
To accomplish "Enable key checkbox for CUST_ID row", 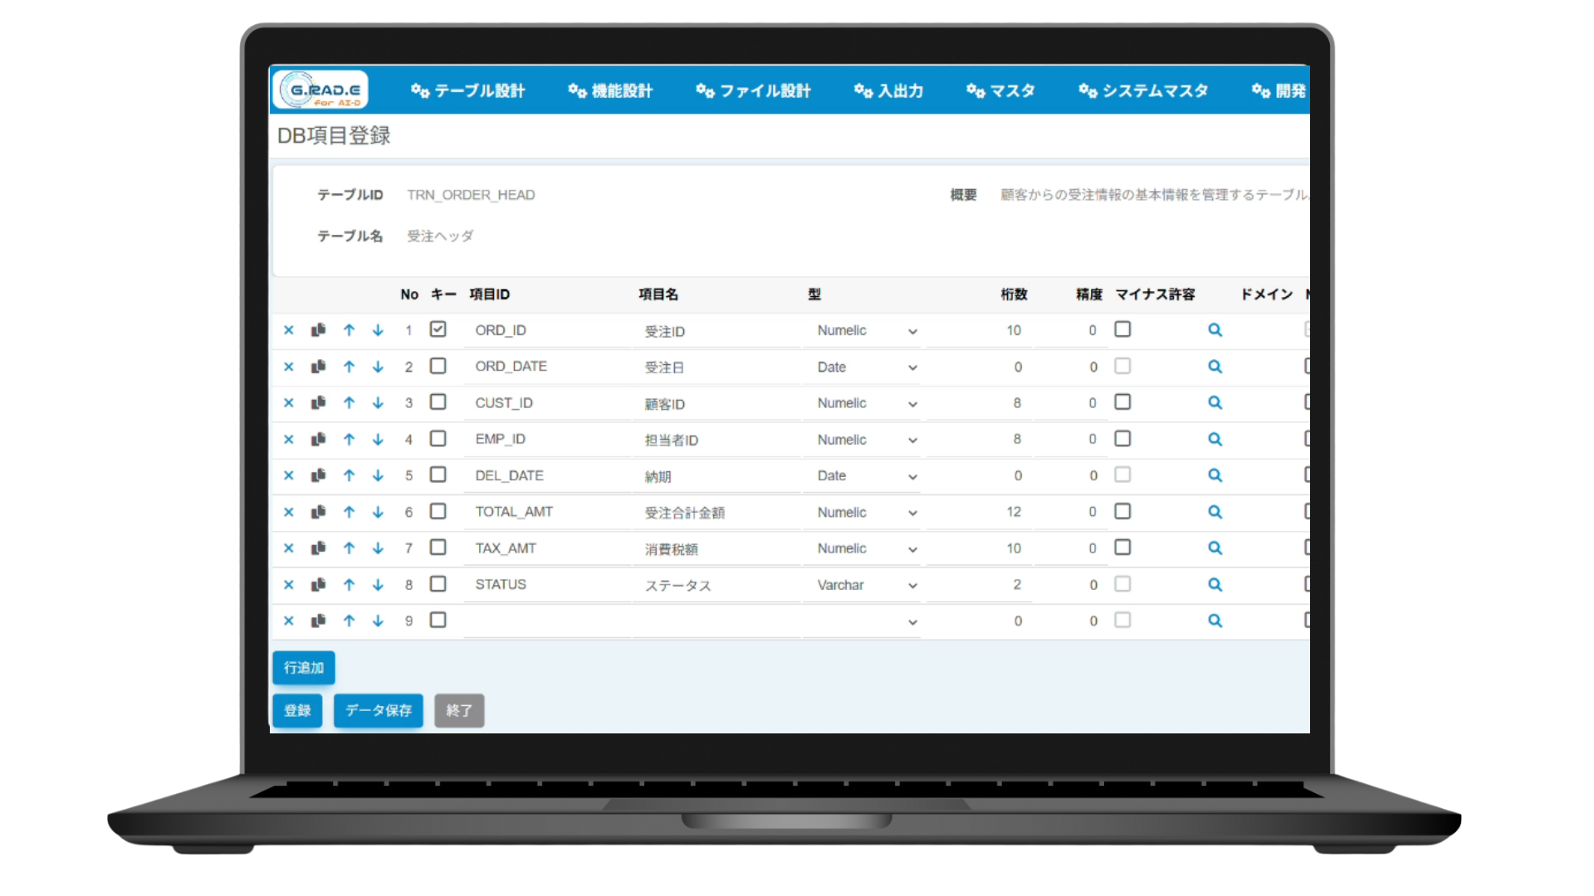I will (438, 402).
